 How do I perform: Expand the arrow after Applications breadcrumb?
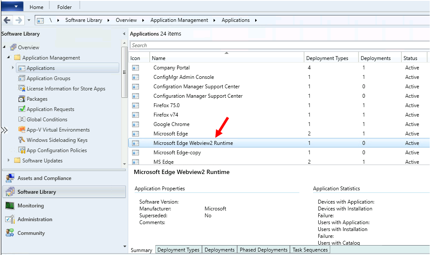256,20
